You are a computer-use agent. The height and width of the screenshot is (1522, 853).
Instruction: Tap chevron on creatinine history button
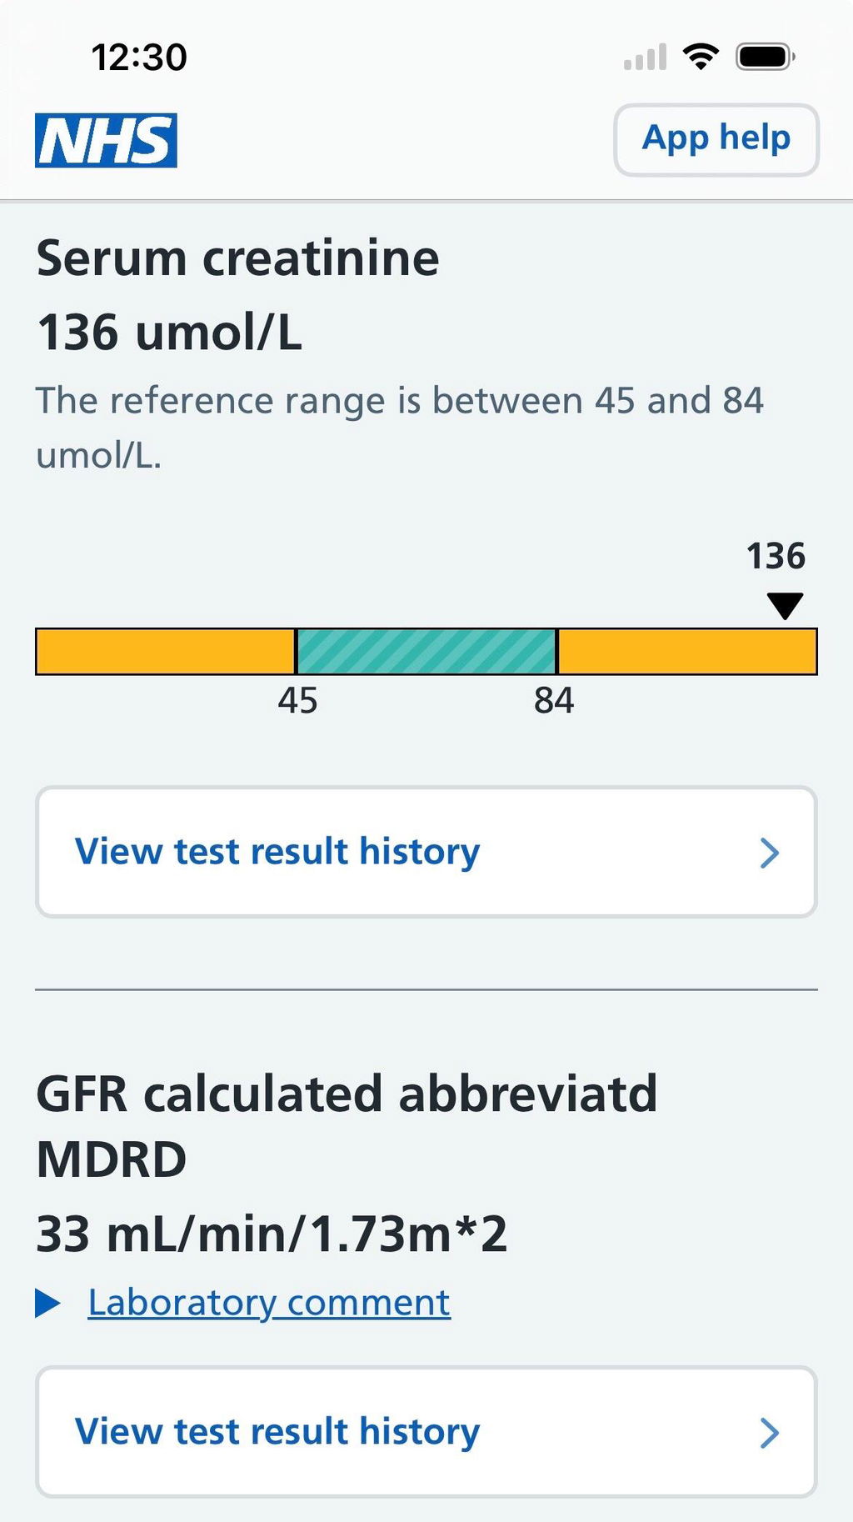point(770,853)
